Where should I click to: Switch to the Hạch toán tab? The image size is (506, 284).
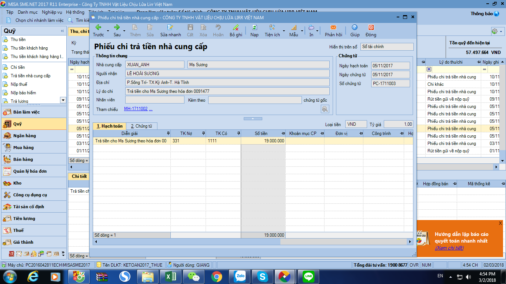coord(109,126)
